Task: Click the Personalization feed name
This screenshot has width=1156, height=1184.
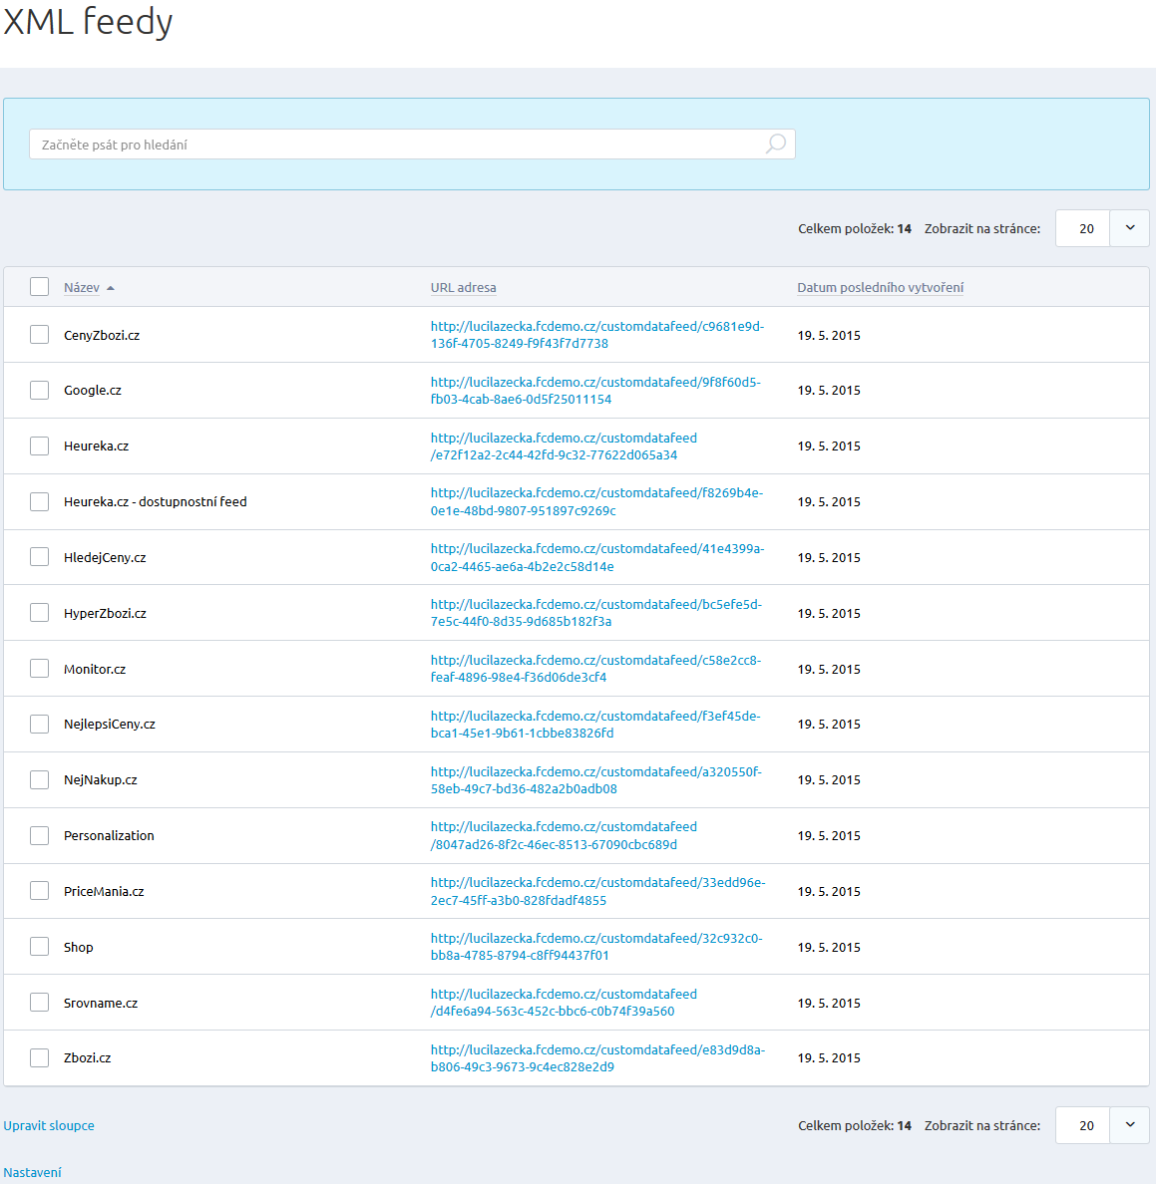Action: pos(109,836)
